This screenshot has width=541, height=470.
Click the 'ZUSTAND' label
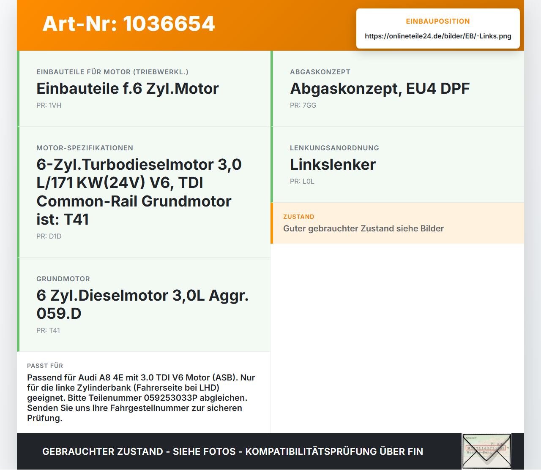coord(298,217)
